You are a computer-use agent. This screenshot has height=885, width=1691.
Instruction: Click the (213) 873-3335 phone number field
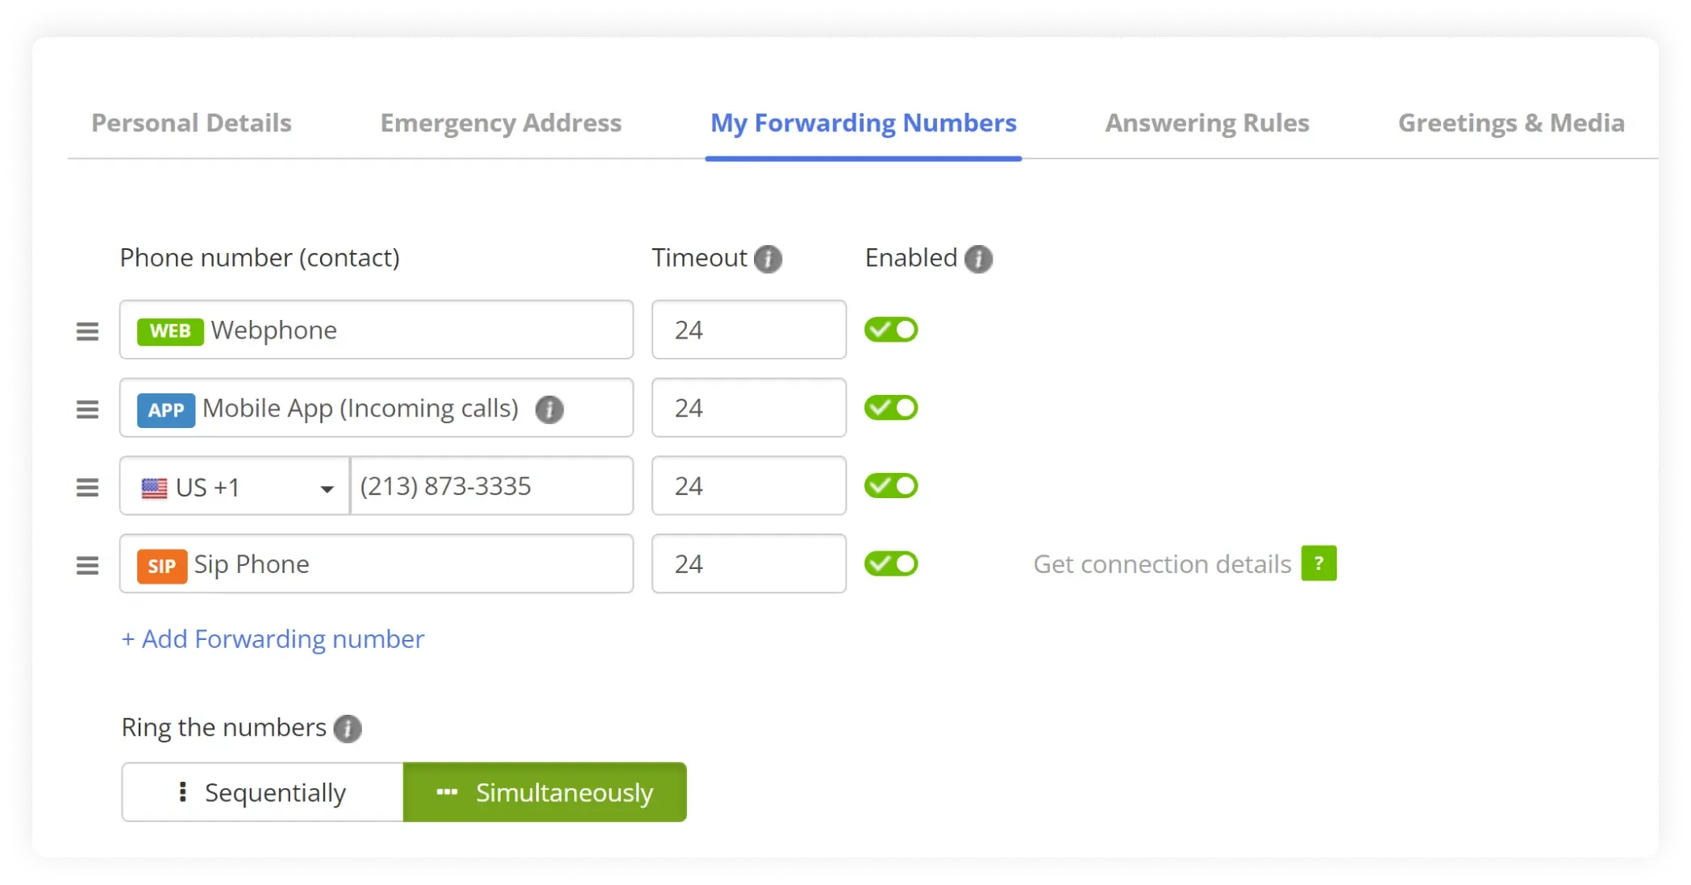(x=491, y=486)
